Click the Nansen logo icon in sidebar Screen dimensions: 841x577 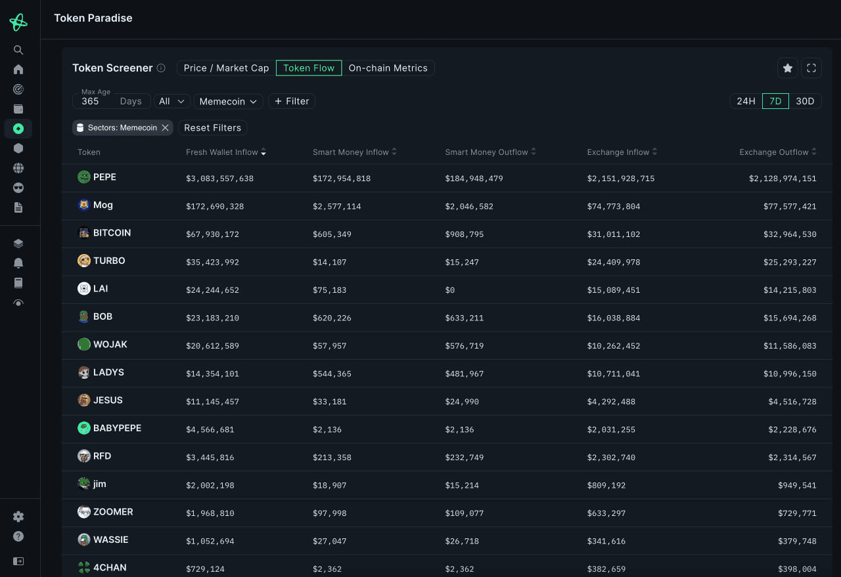tap(18, 22)
